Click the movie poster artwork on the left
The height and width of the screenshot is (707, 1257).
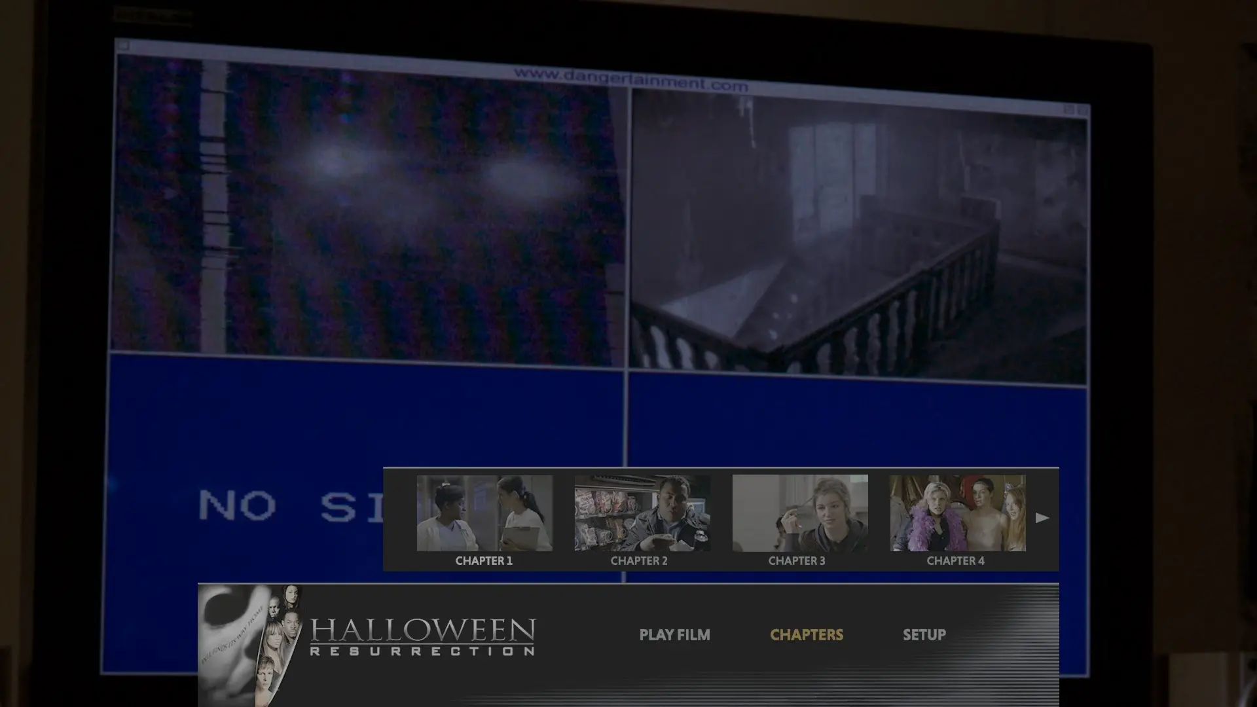[252, 638]
